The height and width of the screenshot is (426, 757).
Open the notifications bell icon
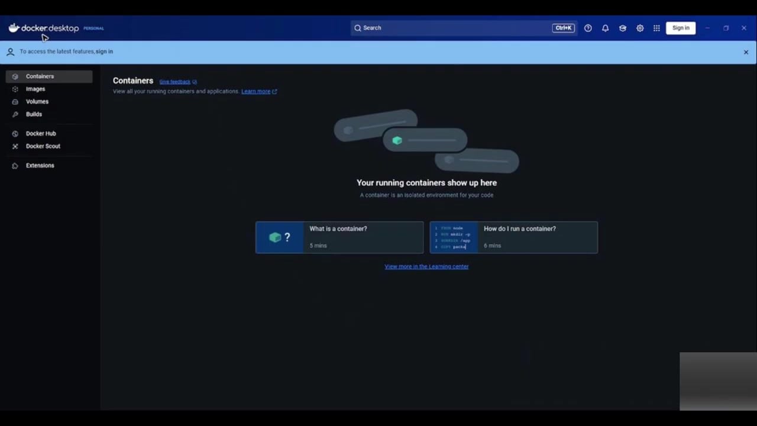coord(605,28)
